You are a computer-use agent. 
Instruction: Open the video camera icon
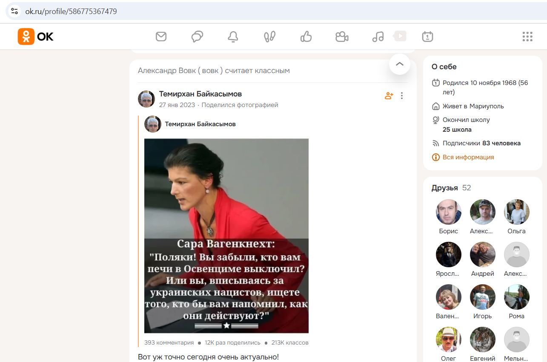pyautogui.click(x=342, y=37)
